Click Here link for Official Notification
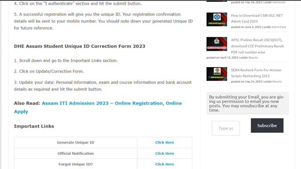301x169 pixels. (165, 154)
